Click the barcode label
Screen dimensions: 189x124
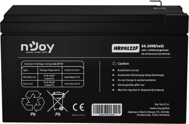point(107,110)
